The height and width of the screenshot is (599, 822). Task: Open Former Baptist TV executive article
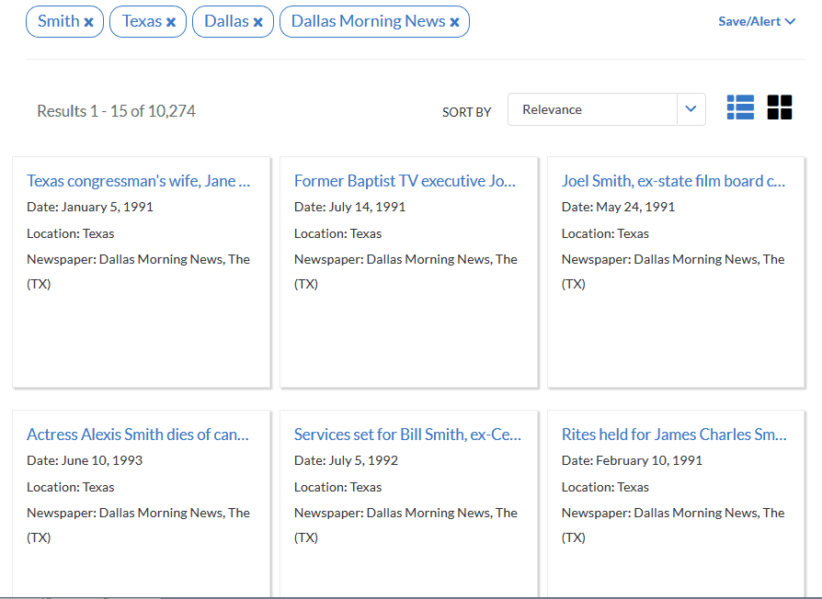pos(405,181)
